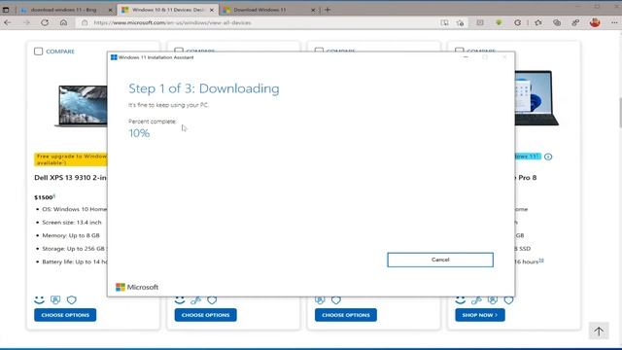Open the Settings and more menu
622x350 pixels.
pyautogui.click(x=614, y=22)
